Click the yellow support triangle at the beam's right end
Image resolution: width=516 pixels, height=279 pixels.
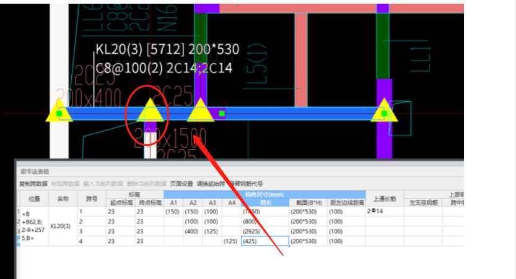384,110
